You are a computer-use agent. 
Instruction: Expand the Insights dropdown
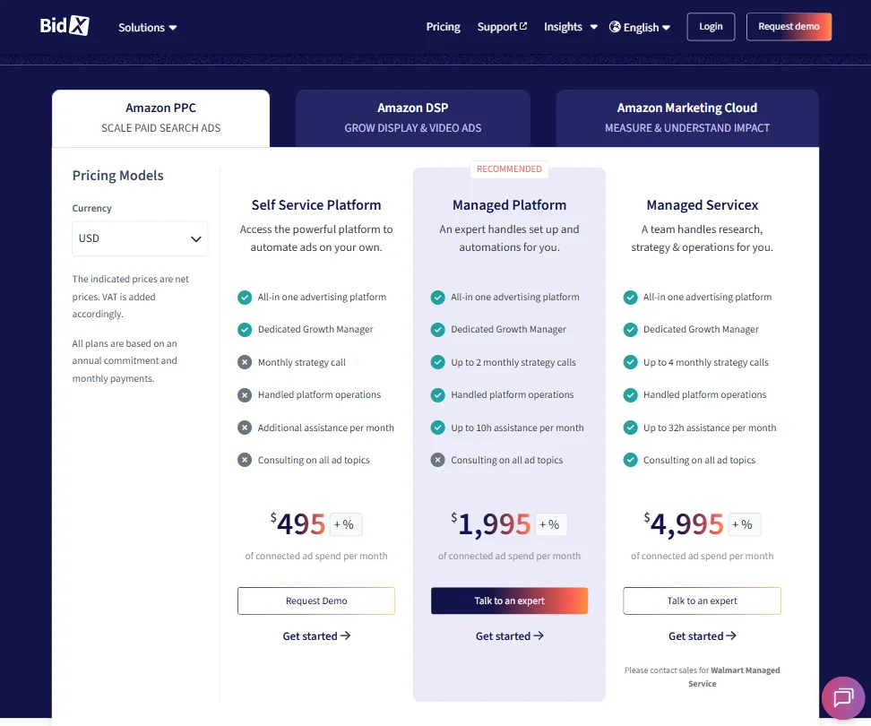click(x=571, y=27)
